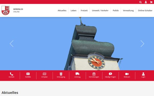Viewport: 154px width, 96px height.
Task: Click the Kontakt phone icon
Action: (12, 74)
